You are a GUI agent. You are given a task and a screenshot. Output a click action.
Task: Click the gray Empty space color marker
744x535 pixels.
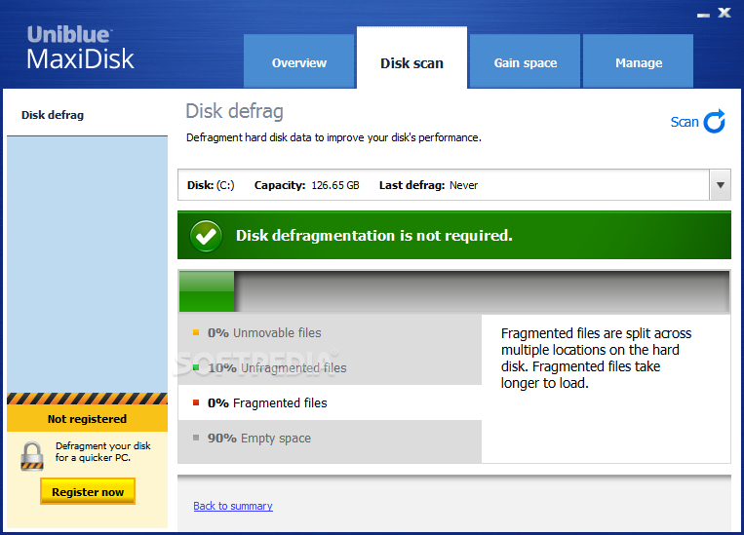196,438
